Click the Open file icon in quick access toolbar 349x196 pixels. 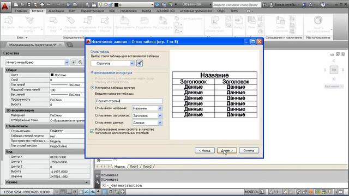pos(22,4)
